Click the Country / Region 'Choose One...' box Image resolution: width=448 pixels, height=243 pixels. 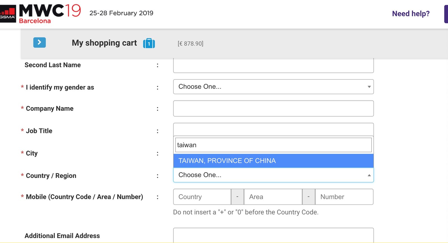(x=269, y=175)
